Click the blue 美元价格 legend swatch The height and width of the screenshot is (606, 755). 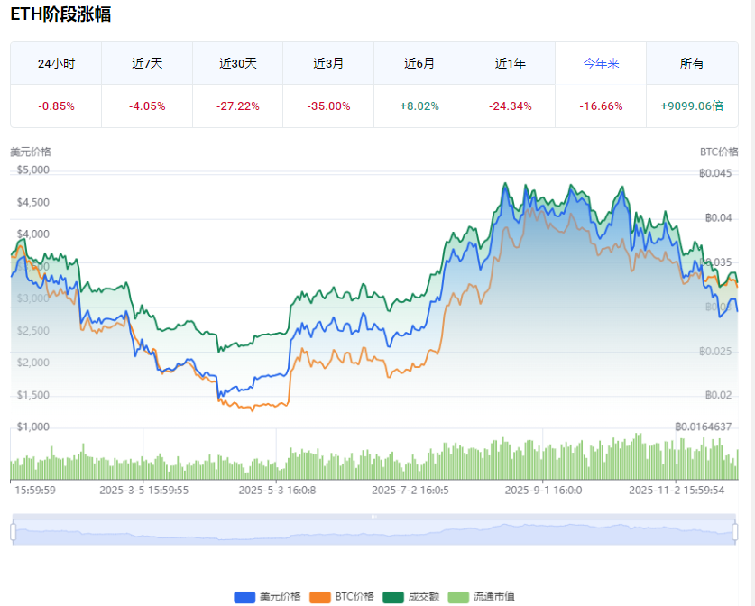click(x=244, y=597)
